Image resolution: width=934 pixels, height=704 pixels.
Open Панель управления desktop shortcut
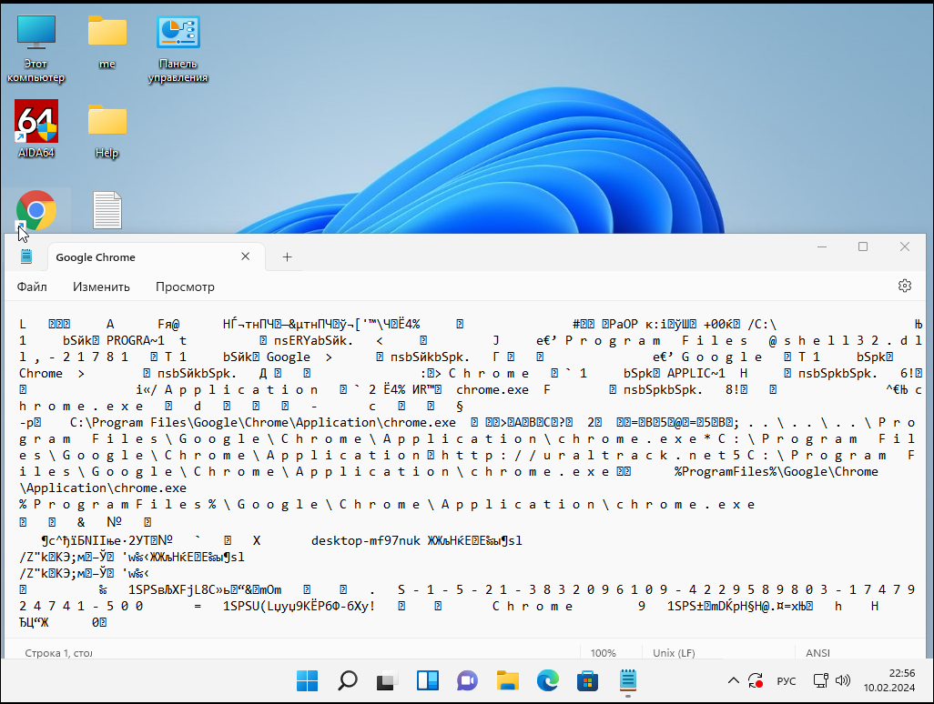click(x=178, y=49)
